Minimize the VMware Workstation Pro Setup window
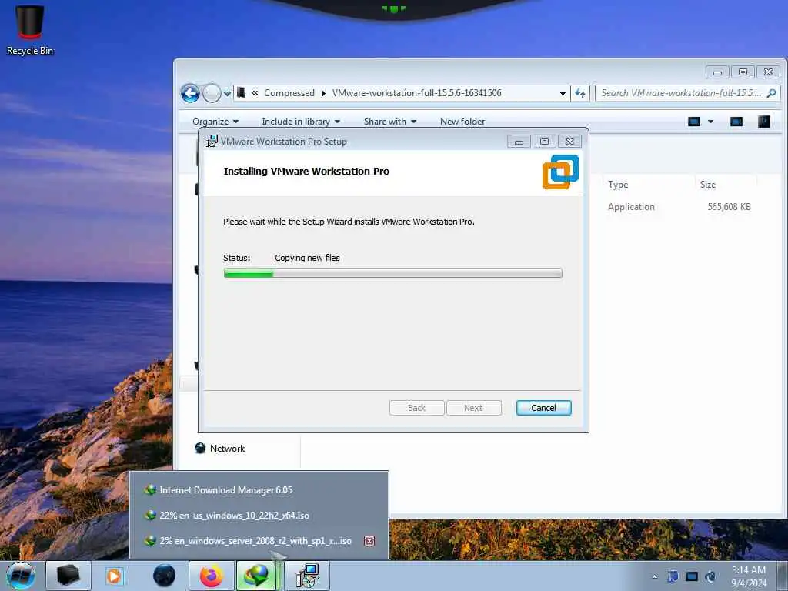This screenshot has height=591, width=788. click(x=519, y=142)
